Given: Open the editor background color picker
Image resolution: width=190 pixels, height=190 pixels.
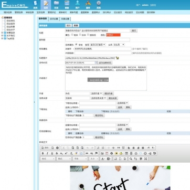Looking at the screenshot, I should click(x=109, y=159).
